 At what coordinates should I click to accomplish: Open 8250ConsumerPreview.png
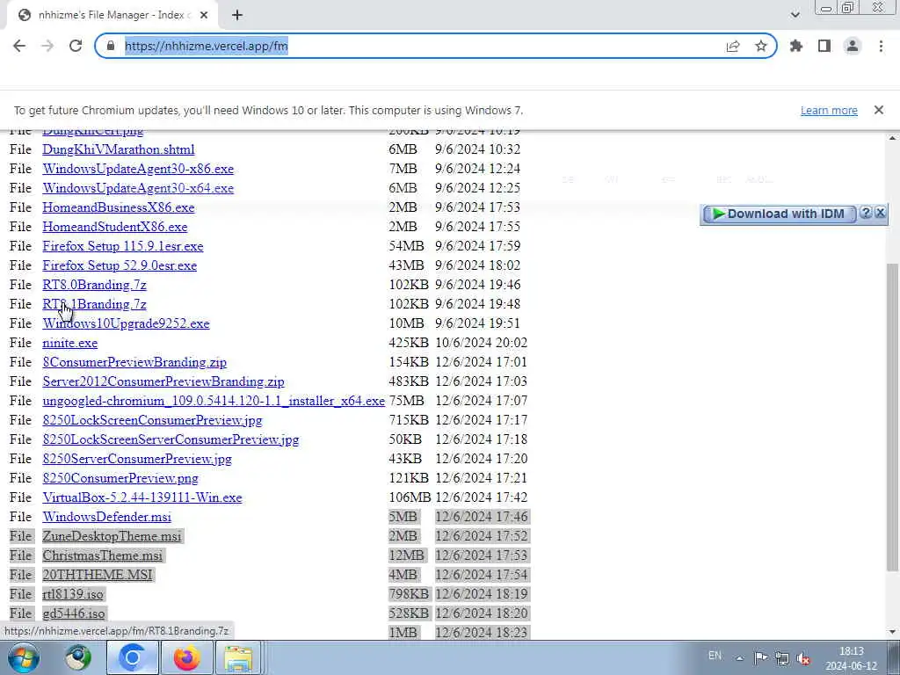coord(120,479)
